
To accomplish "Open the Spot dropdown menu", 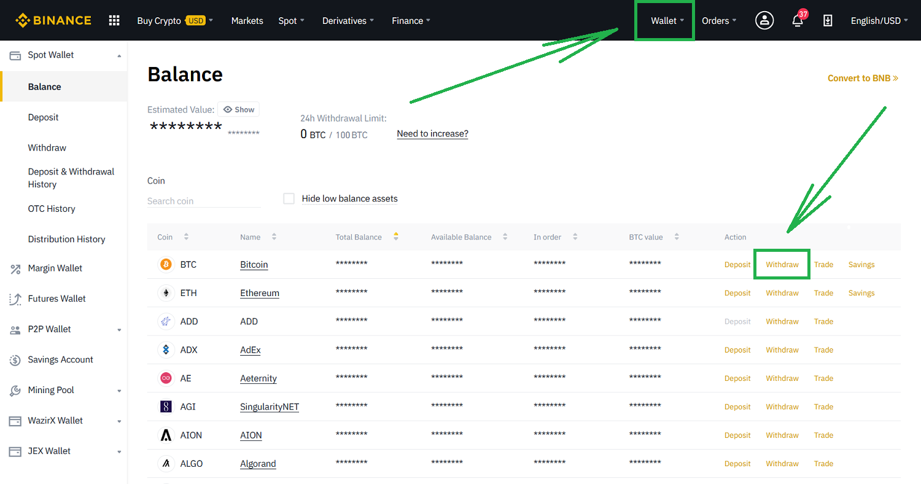I will tap(291, 21).
